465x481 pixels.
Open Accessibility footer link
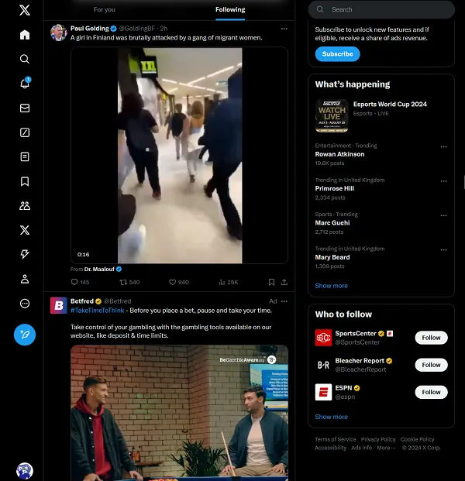(x=331, y=448)
